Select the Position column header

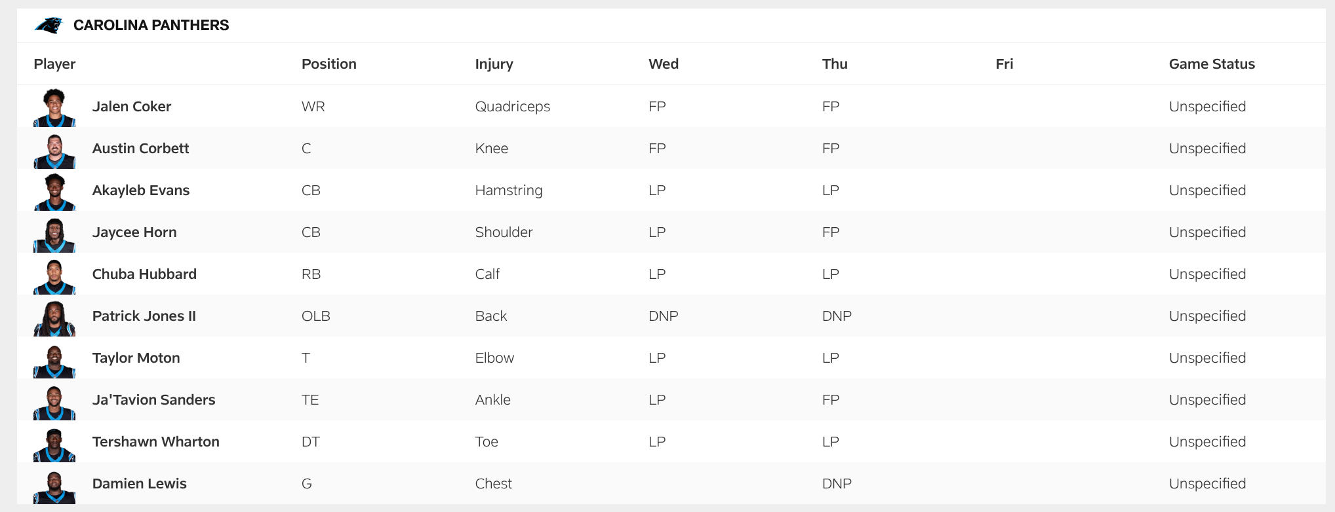[329, 64]
